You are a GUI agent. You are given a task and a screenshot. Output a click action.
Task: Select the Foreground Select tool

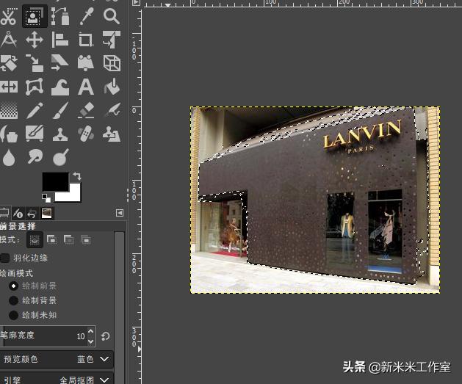(35, 16)
